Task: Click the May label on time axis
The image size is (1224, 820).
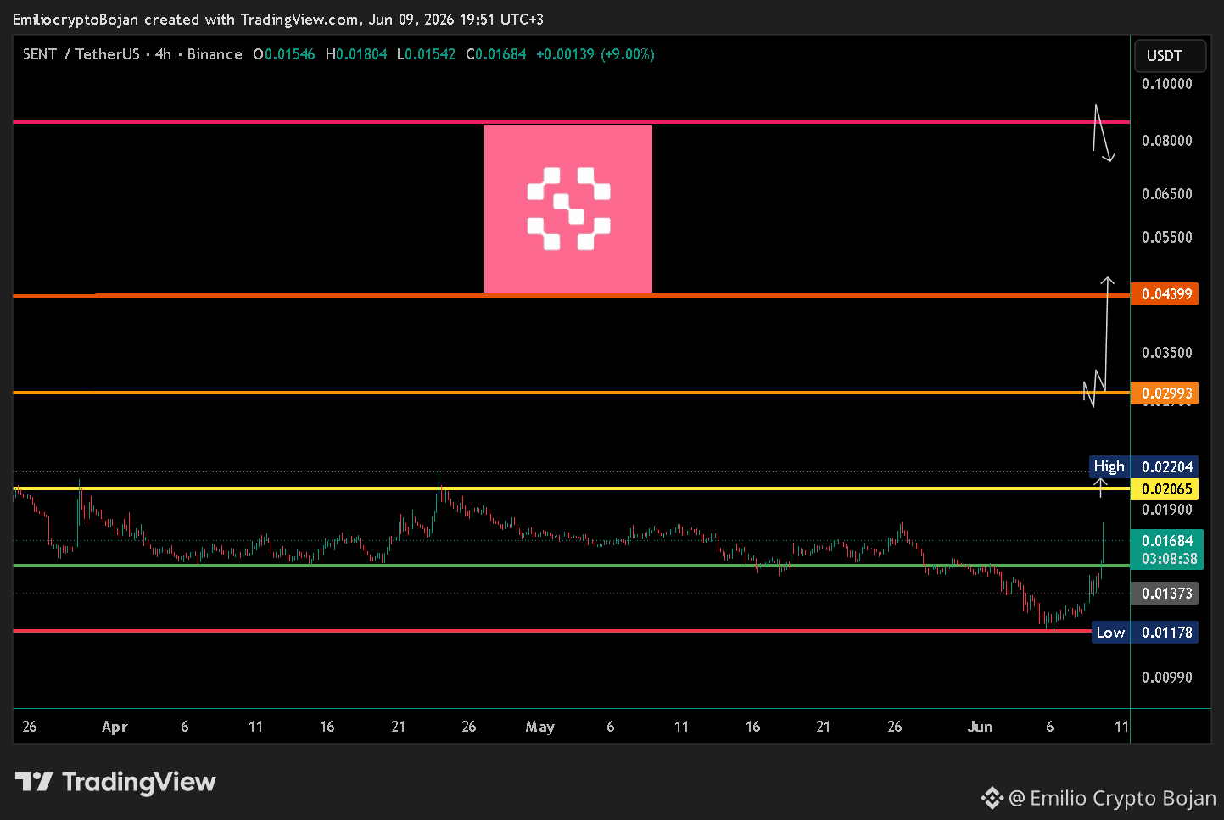Action: coord(540,727)
